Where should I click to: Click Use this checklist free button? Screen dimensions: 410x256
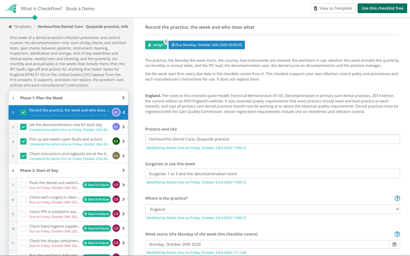pos(382,8)
